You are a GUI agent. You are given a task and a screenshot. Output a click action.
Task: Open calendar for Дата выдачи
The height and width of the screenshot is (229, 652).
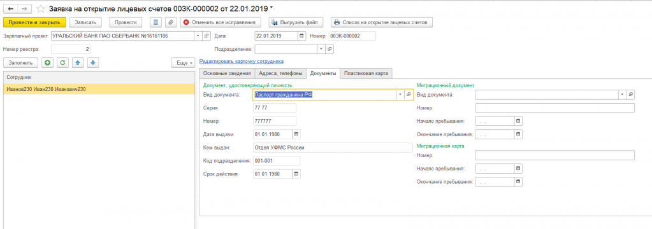click(x=296, y=134)
